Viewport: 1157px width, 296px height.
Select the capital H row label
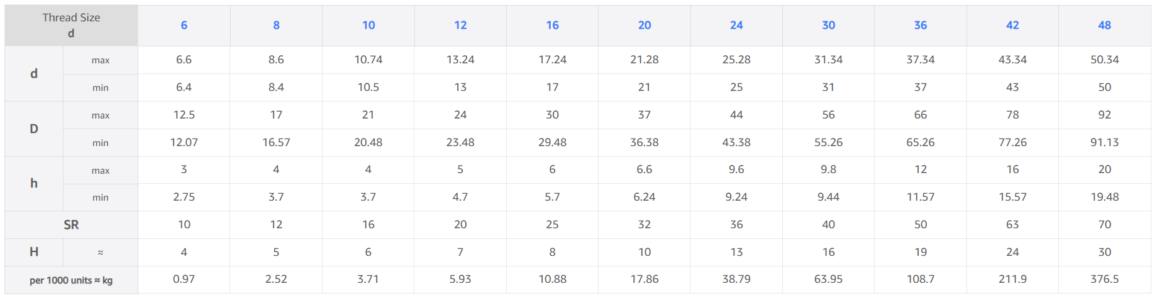click(x=34, y=251)
